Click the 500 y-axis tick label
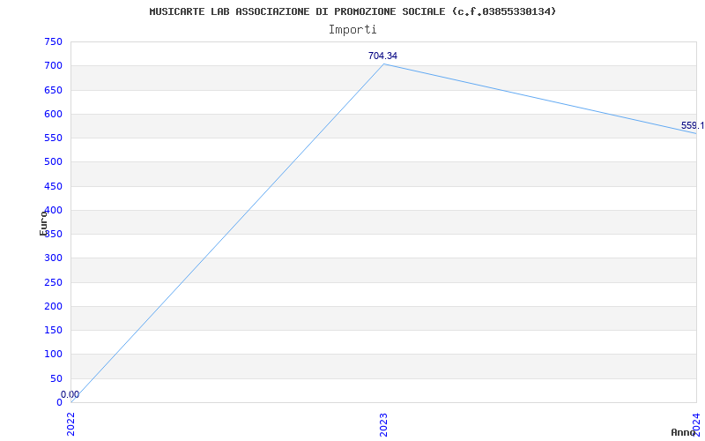The width and height of the screenshot is (705, 441). point(53,162)
